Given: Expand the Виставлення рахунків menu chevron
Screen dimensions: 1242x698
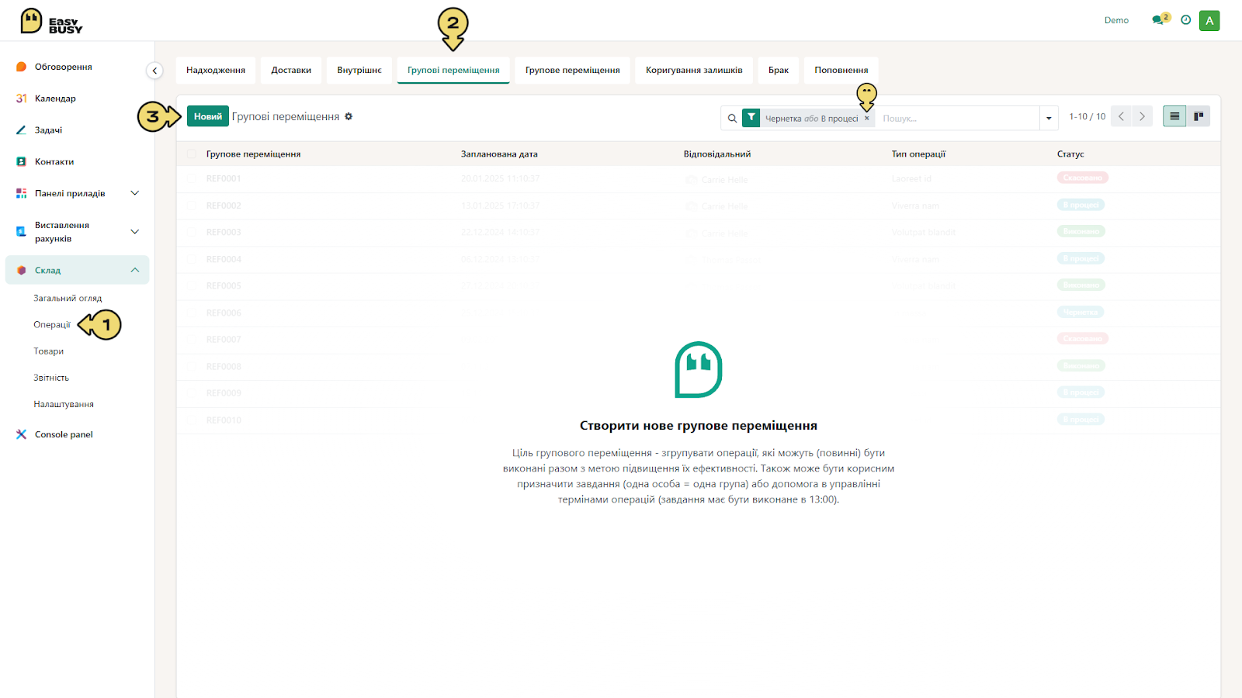Looking at the screenshot, I should [135, 232].
